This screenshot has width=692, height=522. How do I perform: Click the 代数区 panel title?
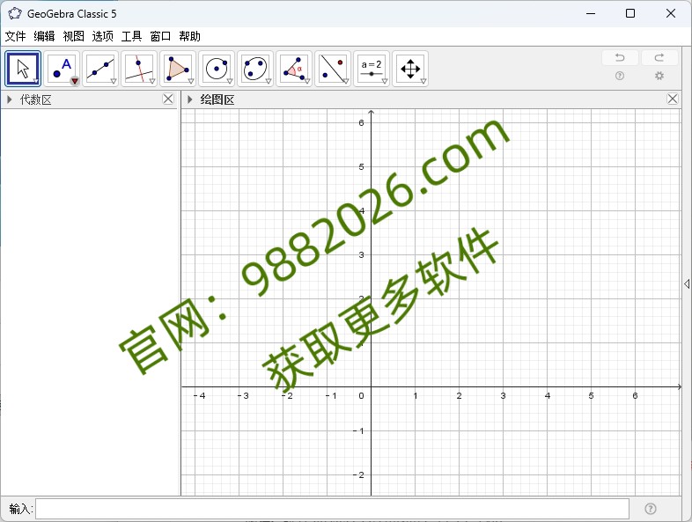[36, 99]
